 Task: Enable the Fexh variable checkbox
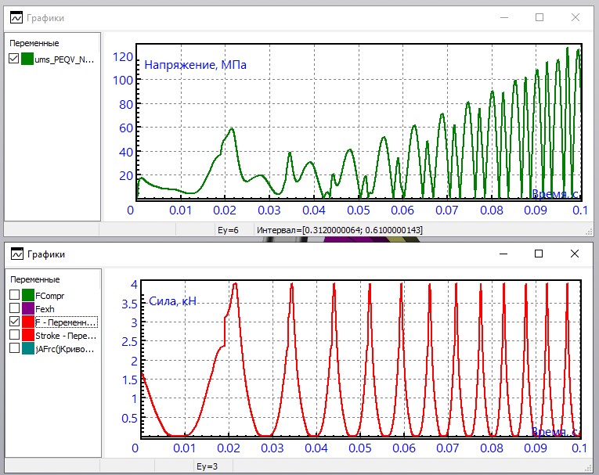(x=13, y=308)
